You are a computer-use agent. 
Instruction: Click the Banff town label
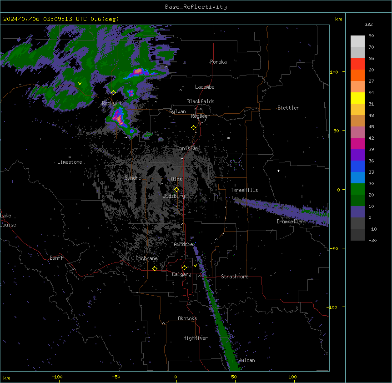tap(56, 258)
